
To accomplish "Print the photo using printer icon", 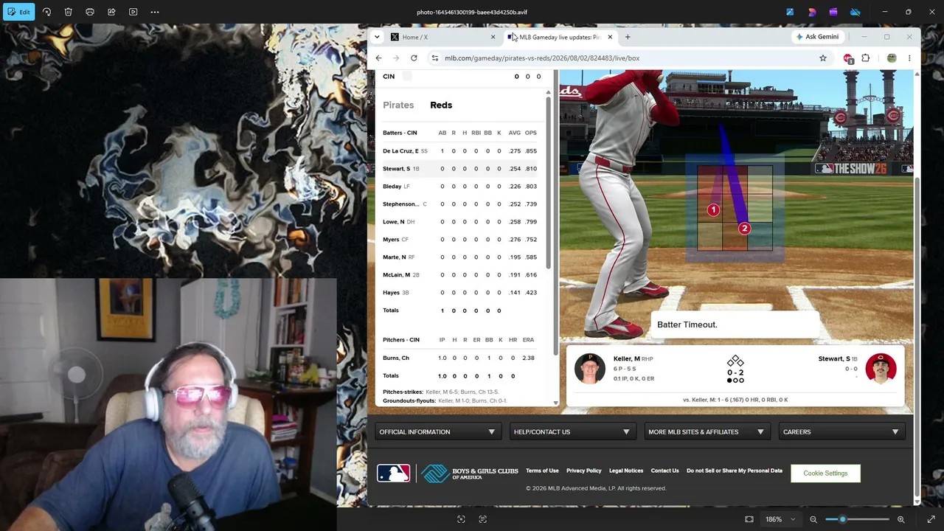I will (90, 12).
